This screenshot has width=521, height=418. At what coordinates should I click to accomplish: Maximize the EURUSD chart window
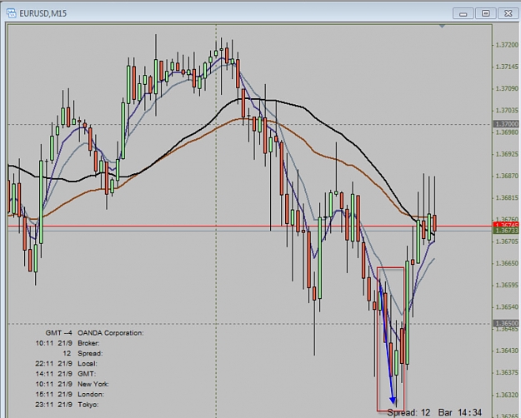point(485,13)
